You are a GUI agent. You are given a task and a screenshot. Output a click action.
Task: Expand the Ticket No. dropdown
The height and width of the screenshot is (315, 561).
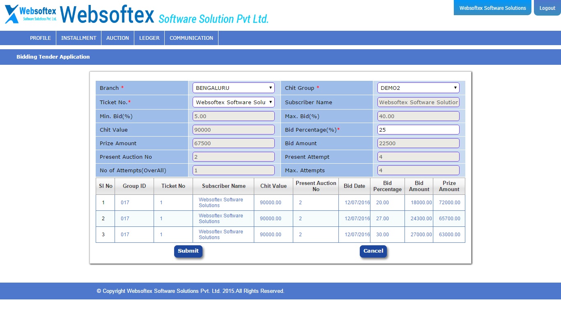tap(234, 102)
